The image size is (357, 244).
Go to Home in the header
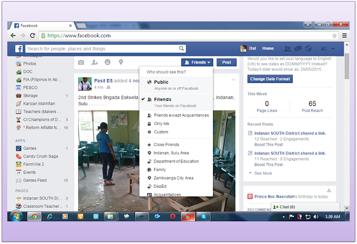point(268,48)
